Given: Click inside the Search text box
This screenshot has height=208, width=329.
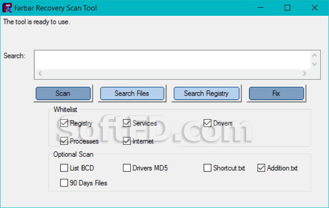Looking at the screenshot, I should (x=173, y=60).
